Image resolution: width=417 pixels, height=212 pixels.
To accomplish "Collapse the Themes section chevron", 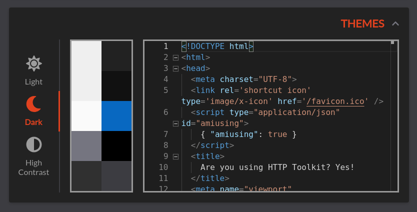I will coord(395,23).
